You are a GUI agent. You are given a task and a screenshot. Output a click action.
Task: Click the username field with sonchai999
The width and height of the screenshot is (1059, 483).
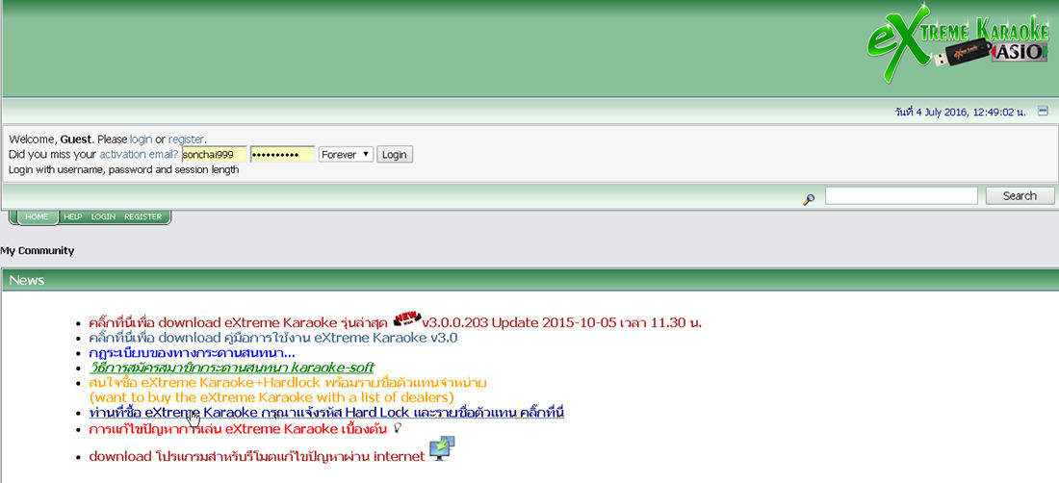click(214, 155)
